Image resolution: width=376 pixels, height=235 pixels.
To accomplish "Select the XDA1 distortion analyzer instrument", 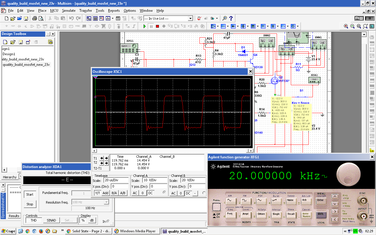I will [x=314, y=80].
